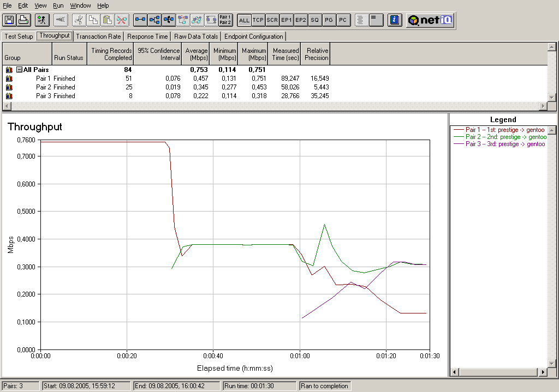Click the Pair 2 row chart icon

click(x=9, y=87)
